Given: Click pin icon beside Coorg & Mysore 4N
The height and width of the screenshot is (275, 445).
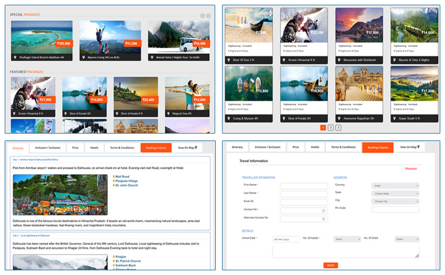Looking at the screenshot, I should tap(229, 118).
